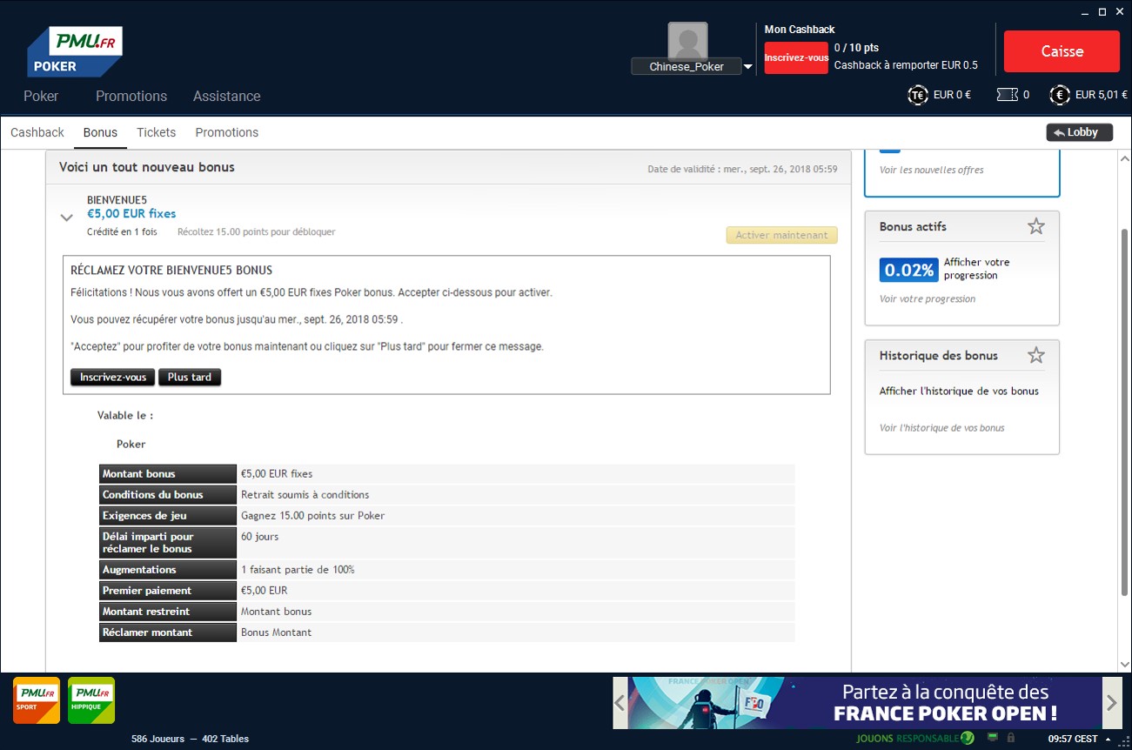Click the Chinese_Poker username field
1132x750 pixels.
tap(687, 66)
